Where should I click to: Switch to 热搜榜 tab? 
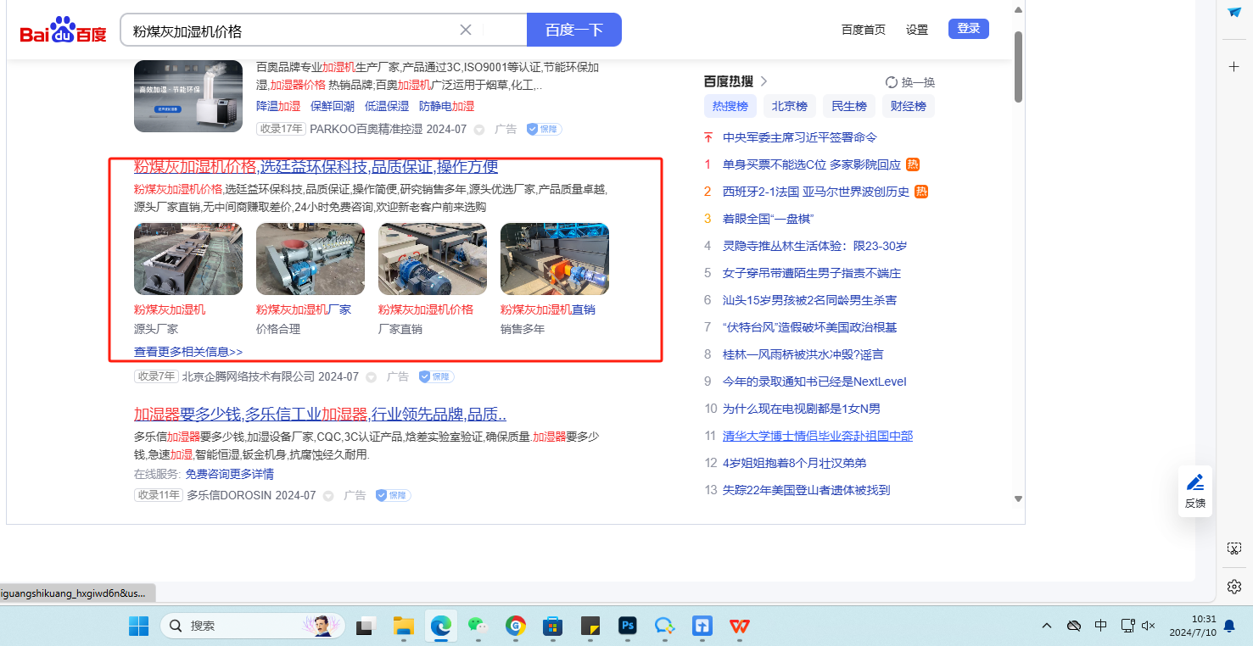[x=730, y=106]
